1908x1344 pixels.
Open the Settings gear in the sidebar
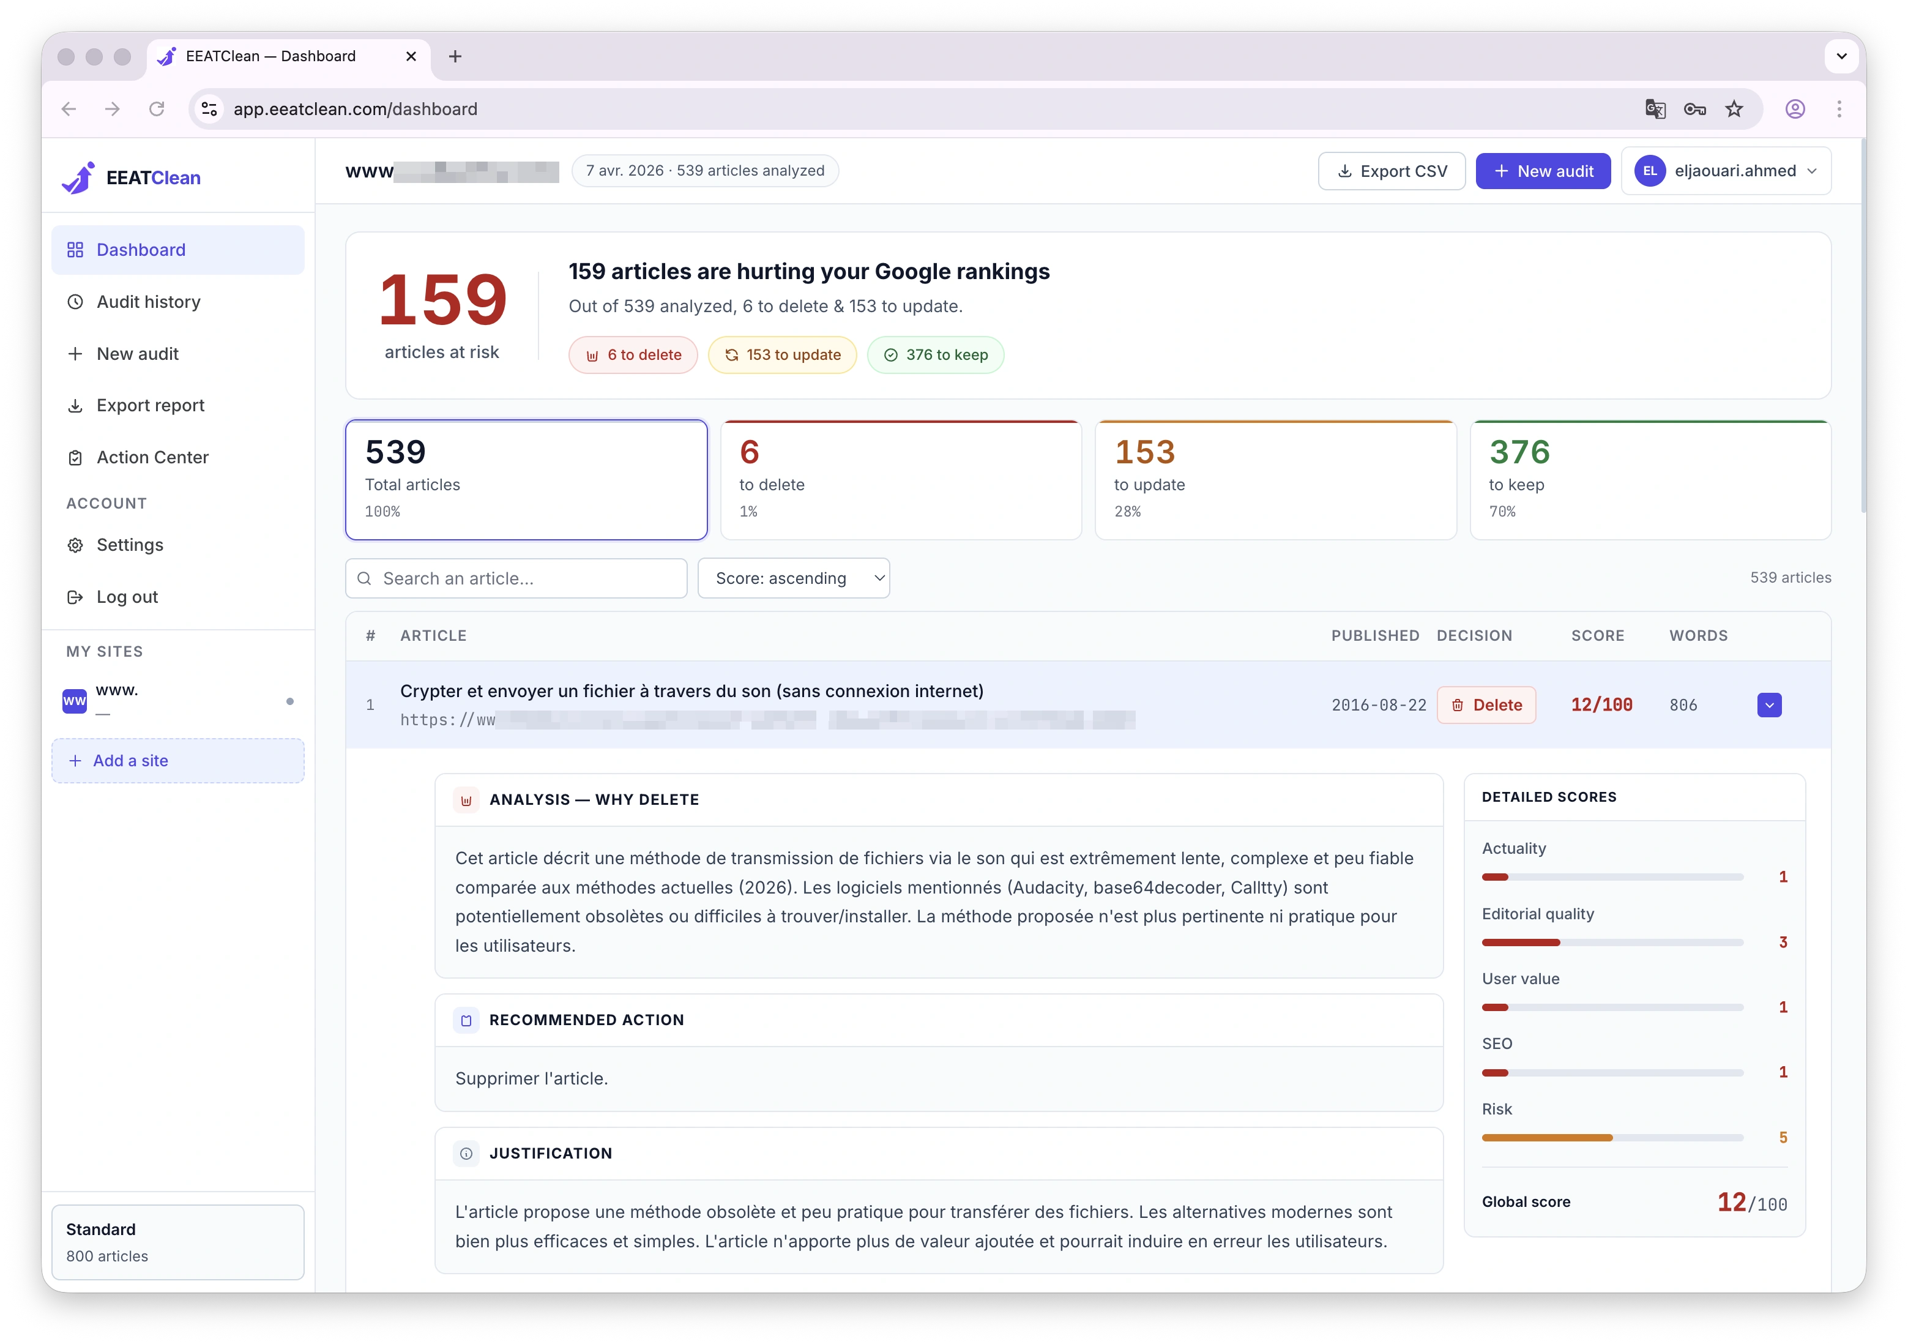(x=76, y=545)
